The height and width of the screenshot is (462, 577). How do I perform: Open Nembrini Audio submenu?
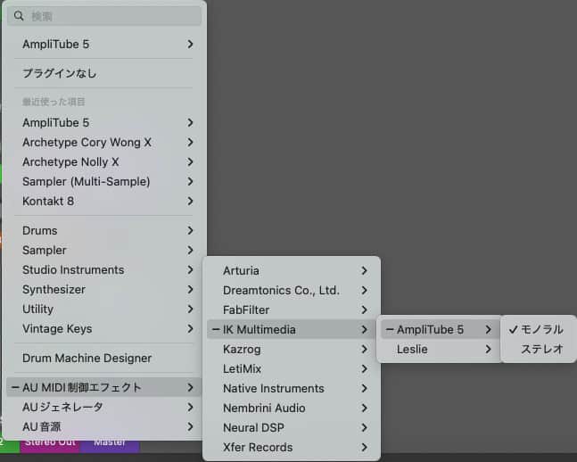tap(292, 408)
